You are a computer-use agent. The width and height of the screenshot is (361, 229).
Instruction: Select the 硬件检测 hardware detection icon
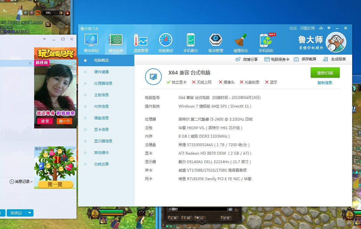(x=116, y=43)
